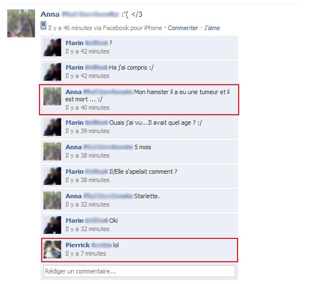Click Commenter link under the post
Viewport: 311px width, 284px height.
(182, 28)
